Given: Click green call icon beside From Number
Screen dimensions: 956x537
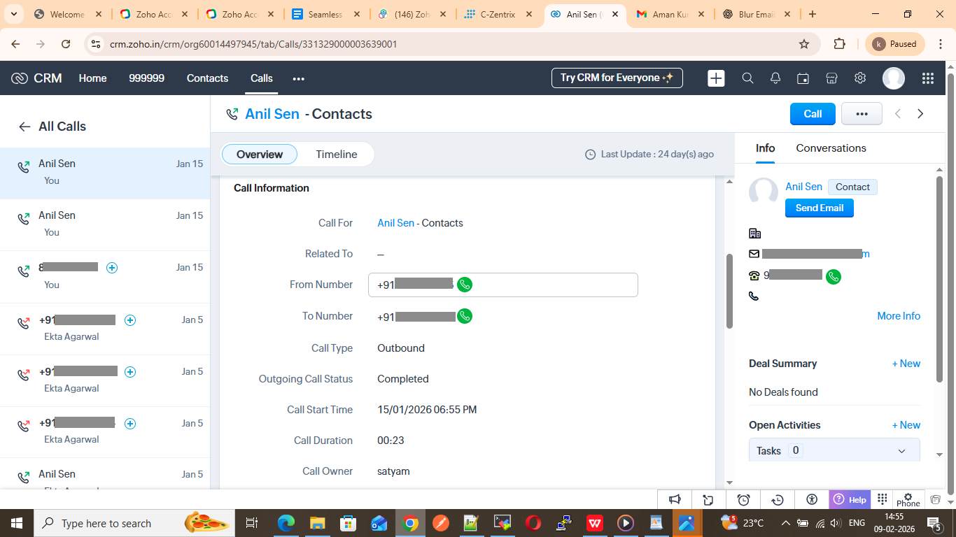Looking at the screenshot, I should pos(465,285).
